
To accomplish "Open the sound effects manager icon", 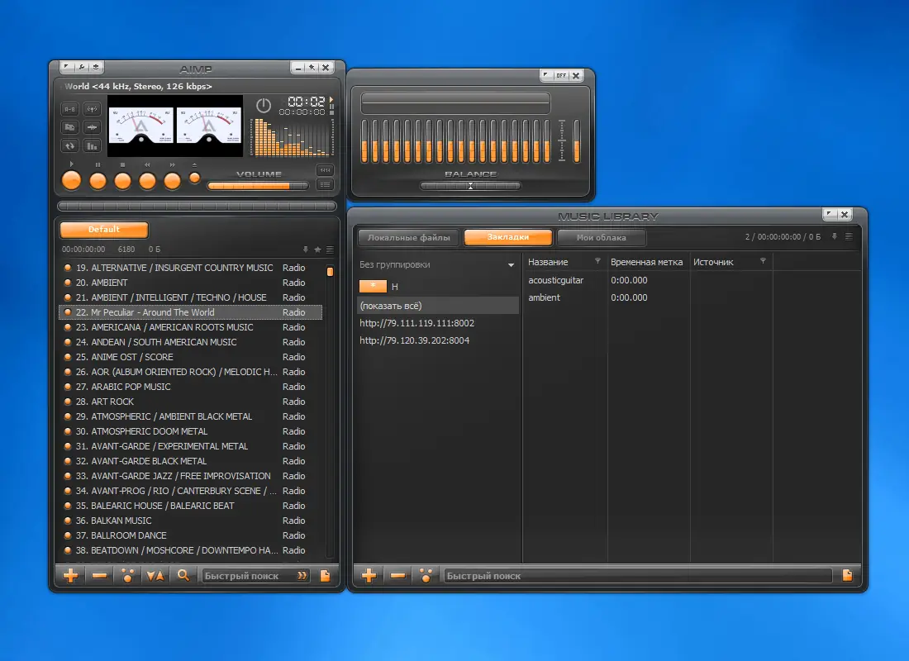I will 69,127.
